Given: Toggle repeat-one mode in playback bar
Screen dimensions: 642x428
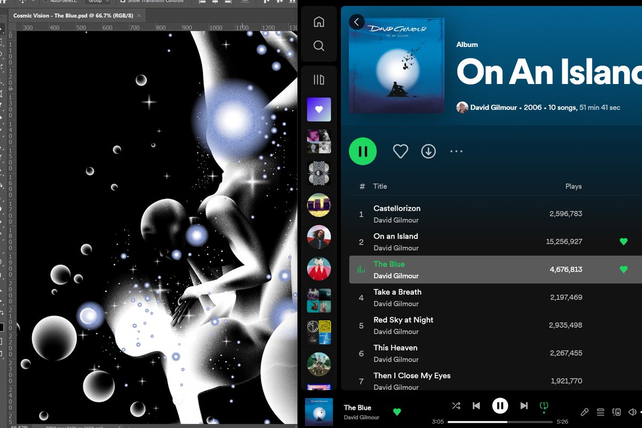Looking at the screenshot, I should [x=544, y=406].
